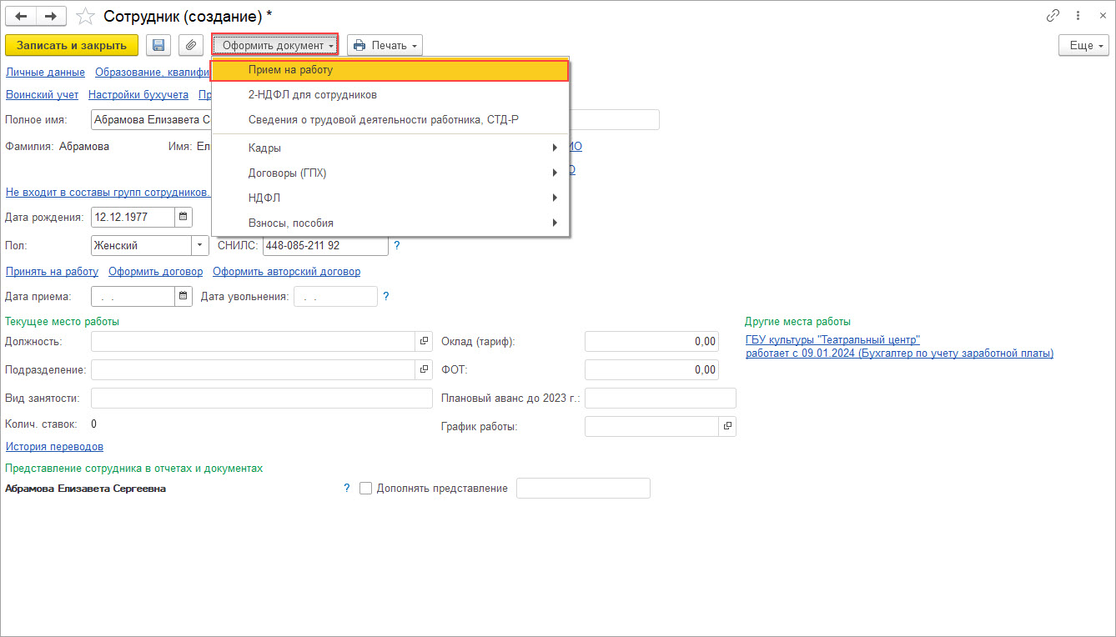This screenshot has height=637, width=1116.
Task: Open работает с 09.01.2024 link
Action: click(x=900, y=354)
